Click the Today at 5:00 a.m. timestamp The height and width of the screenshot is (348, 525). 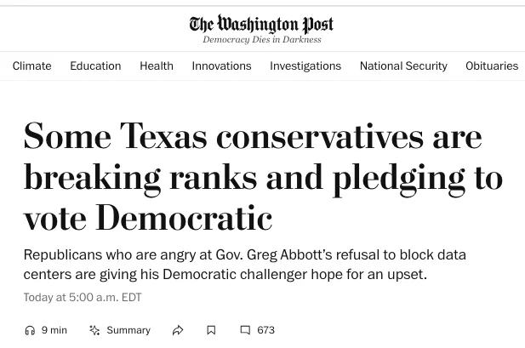pyautogui.click(x=83, y=298)
